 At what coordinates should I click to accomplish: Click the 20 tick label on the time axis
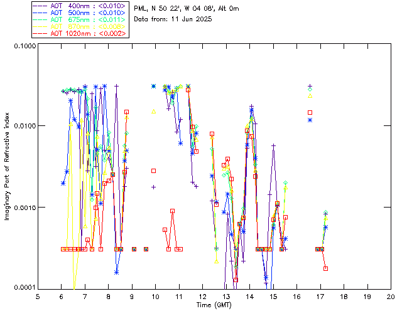pos(391,296)
